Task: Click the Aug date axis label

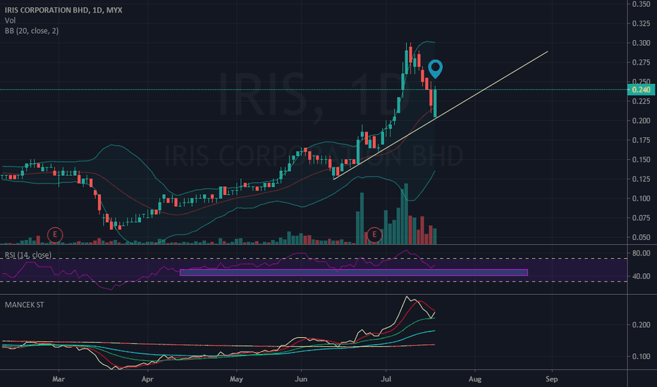Action: (474, 379)
